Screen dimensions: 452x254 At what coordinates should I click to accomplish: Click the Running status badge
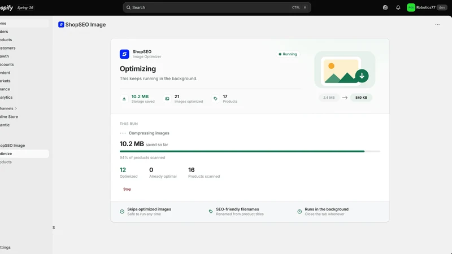(288, 54)
